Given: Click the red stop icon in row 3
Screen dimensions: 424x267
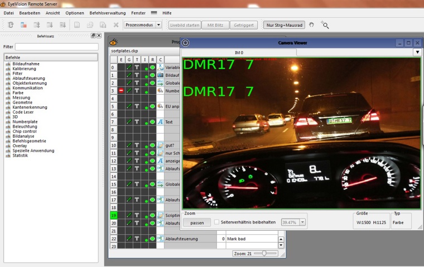Looking at the screenshot, I should [121, 90].
